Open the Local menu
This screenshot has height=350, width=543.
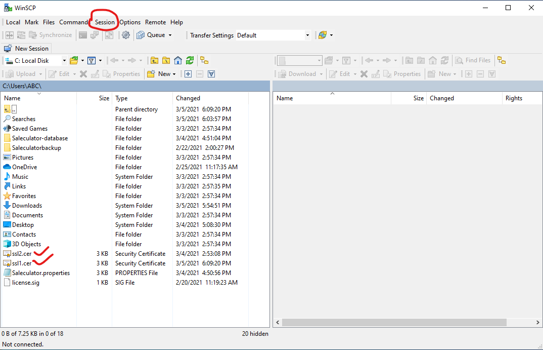pyautogui.click(x=13, y=22)
